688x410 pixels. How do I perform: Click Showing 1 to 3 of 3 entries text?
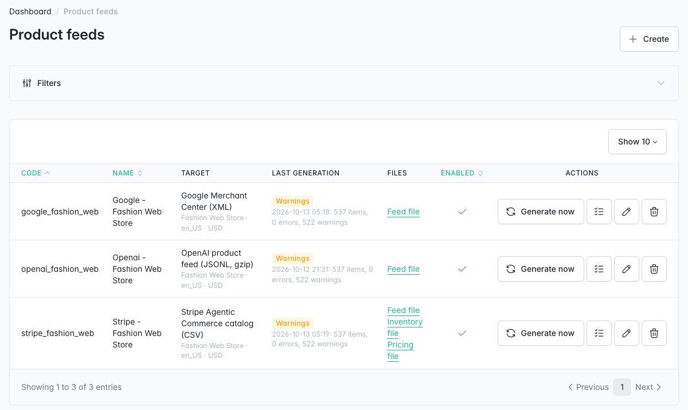(x=72, y=387)
